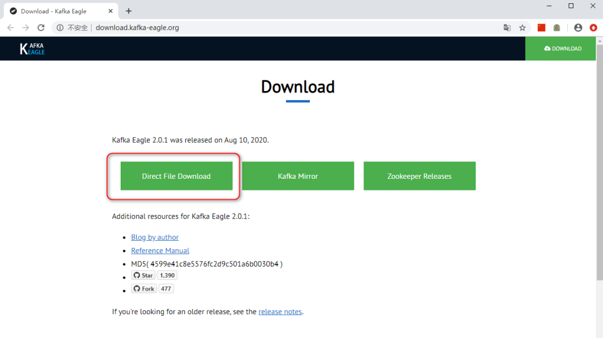Click the MD5 checksum text

pyautogui.click(x=207, y=264)
